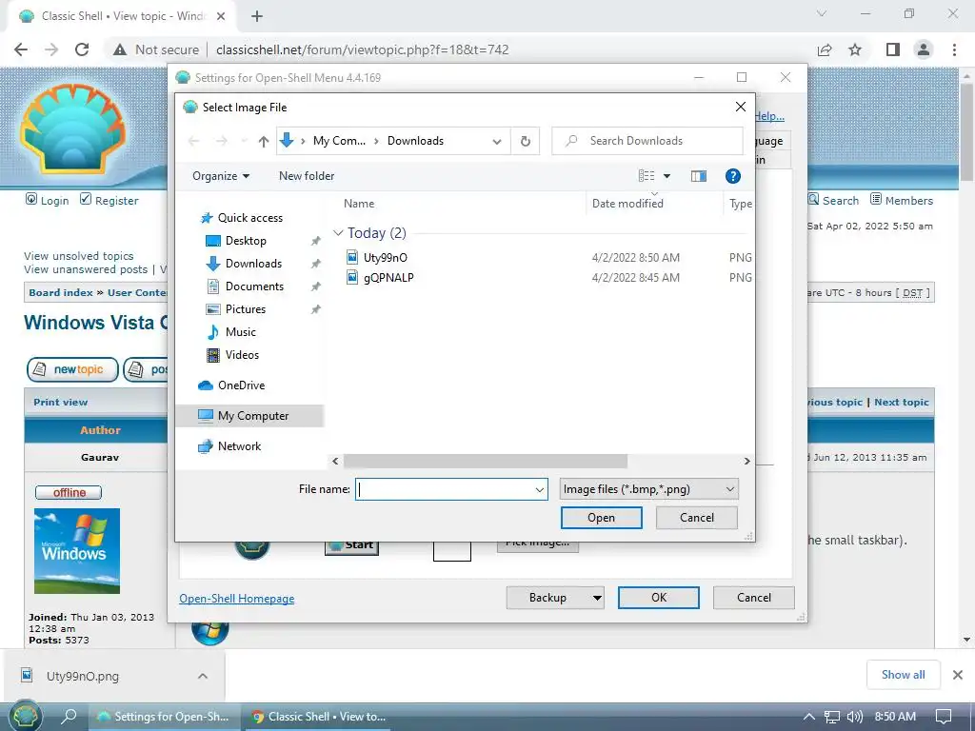The height and width of the screenshot is (731, 975).
Task: Click the Share page icon in address bar
Action: click(x=825, y=49)
